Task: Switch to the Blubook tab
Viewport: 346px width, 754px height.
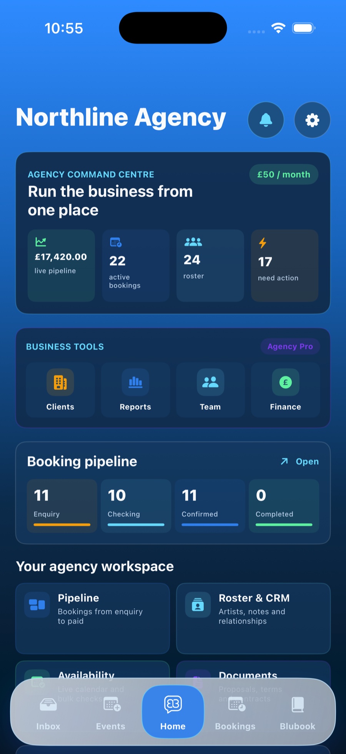Action: [x=298, y=713]
